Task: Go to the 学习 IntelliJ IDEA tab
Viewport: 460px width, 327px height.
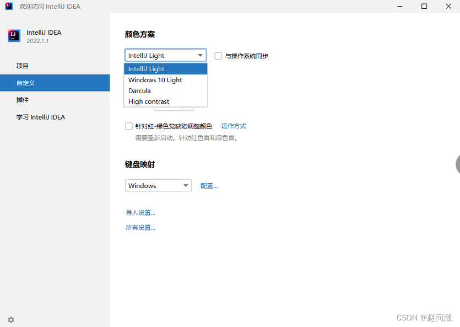Action: click(x=40, y=117)
